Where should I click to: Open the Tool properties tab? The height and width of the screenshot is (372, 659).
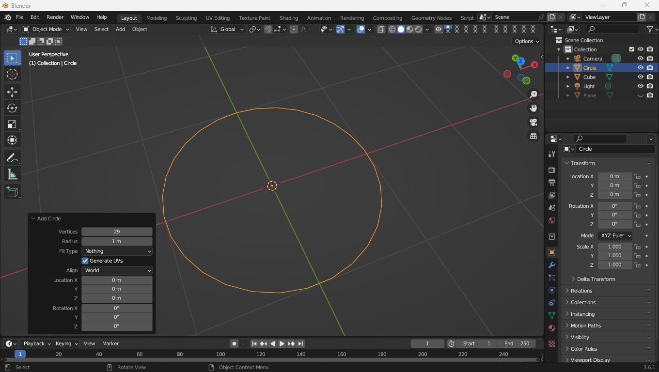[551, 154]
